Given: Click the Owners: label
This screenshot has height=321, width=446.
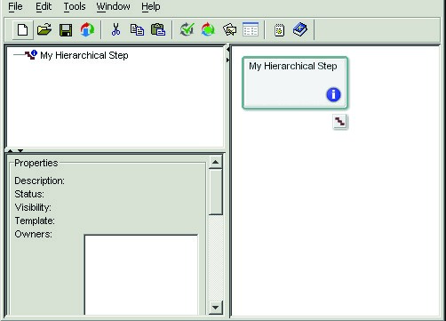Looking at the screenshot, I should [x=33, y=234].
